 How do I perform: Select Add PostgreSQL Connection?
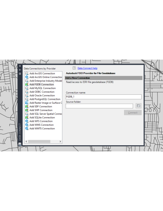point(45,99)
